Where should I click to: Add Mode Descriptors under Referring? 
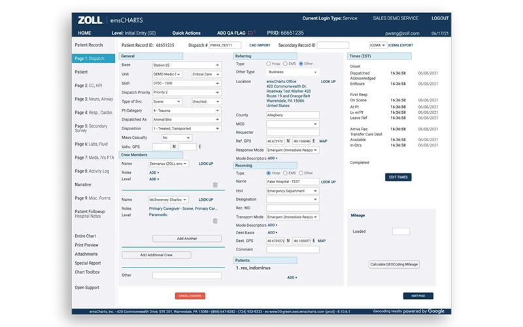[x=272, y=158]
